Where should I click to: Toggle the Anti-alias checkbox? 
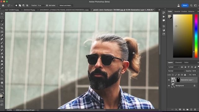click(47, 6)
